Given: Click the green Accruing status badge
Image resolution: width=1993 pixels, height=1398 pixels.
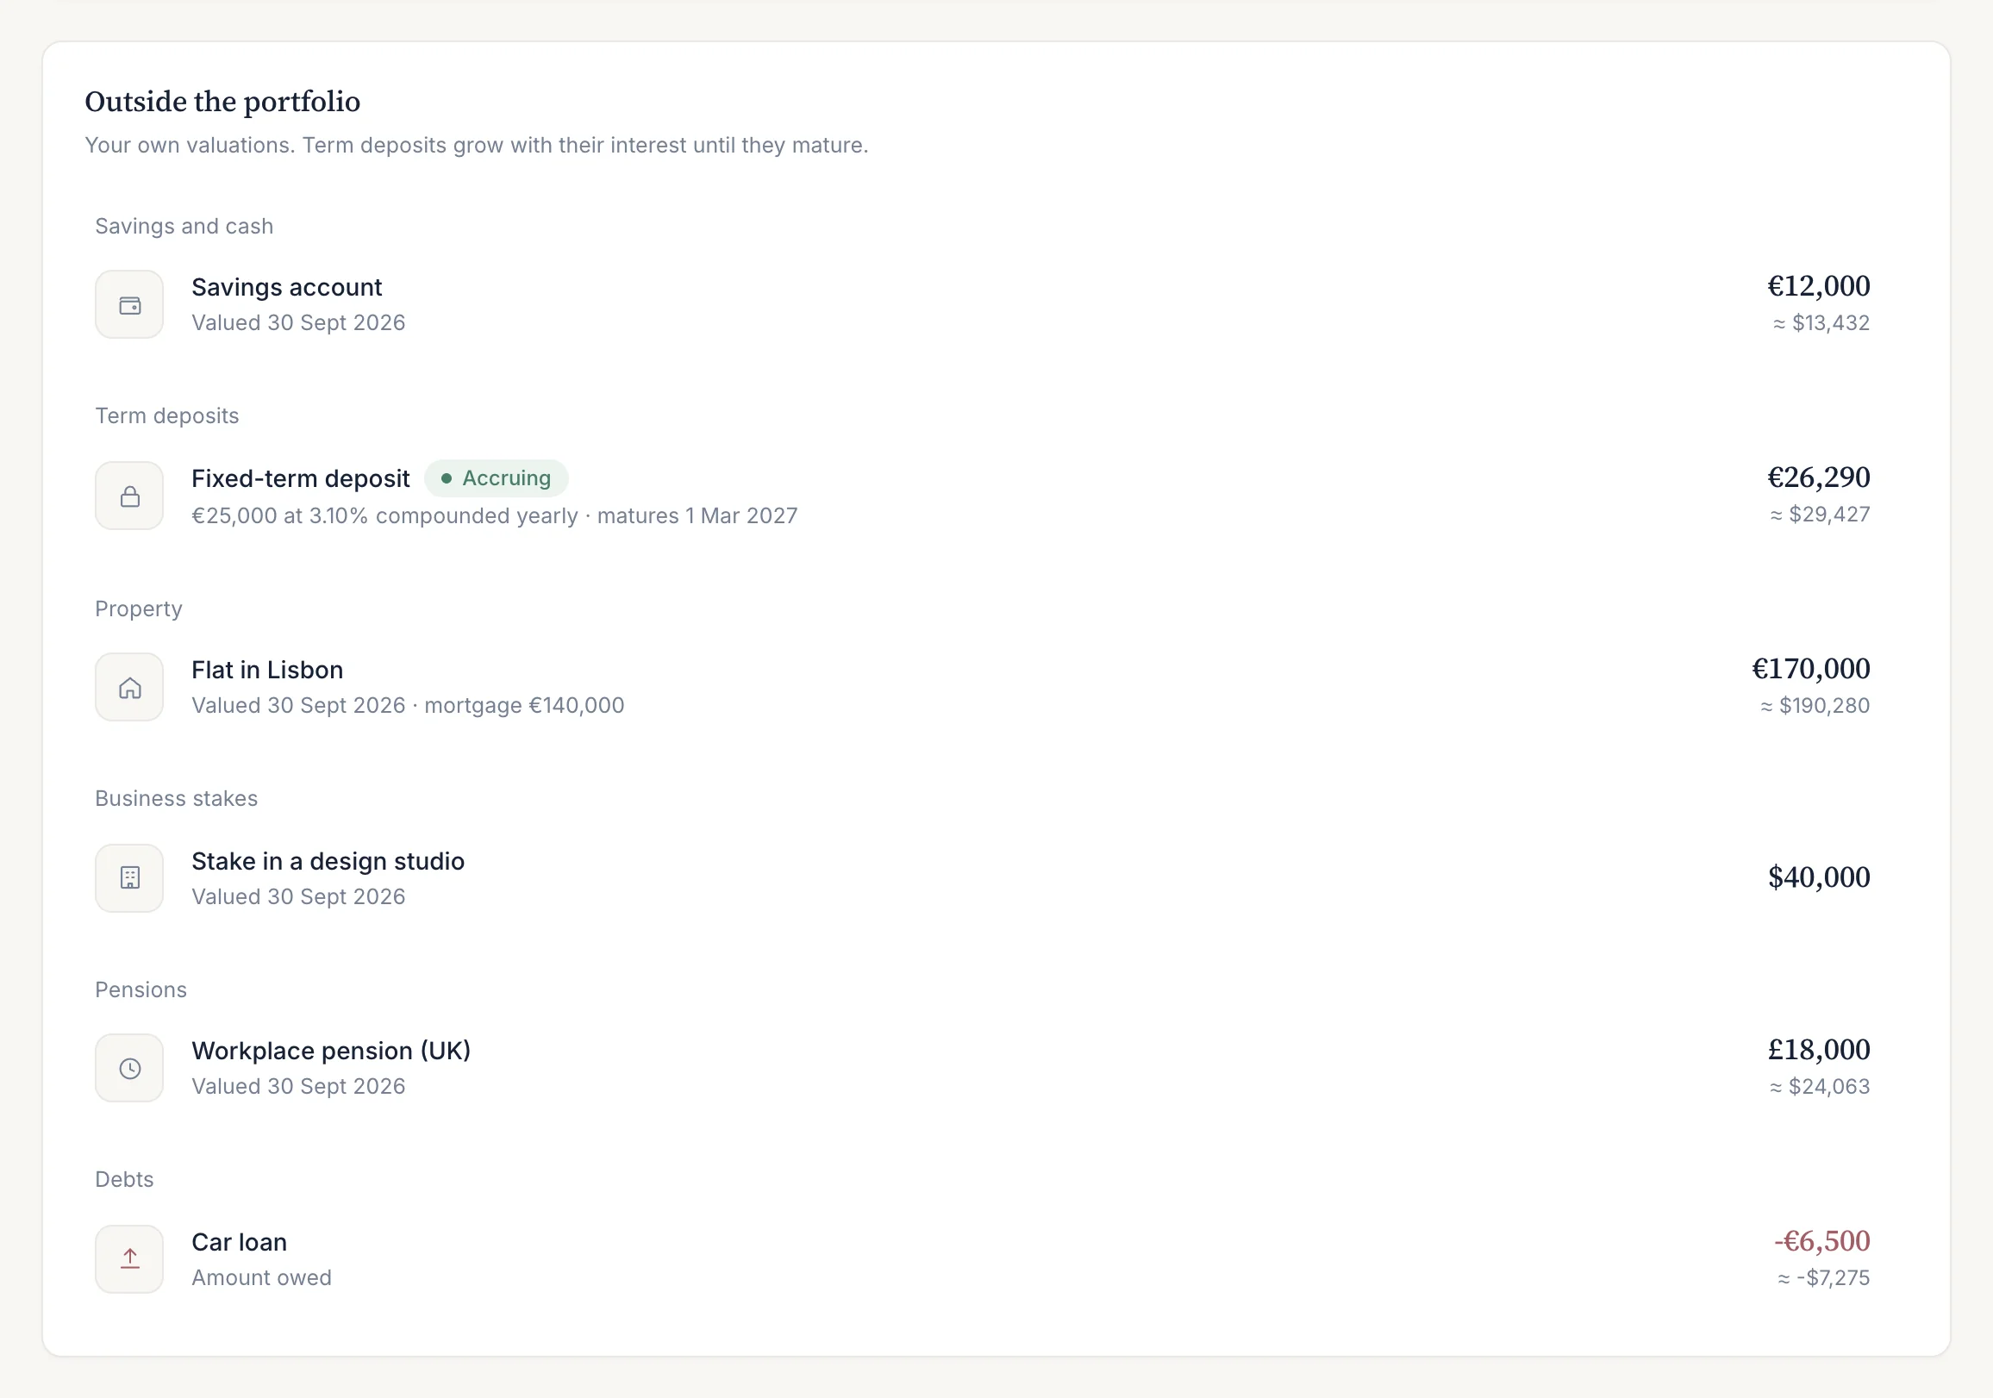Looking at the screenshot, I should pyautogui.click(x=497, y=478).
